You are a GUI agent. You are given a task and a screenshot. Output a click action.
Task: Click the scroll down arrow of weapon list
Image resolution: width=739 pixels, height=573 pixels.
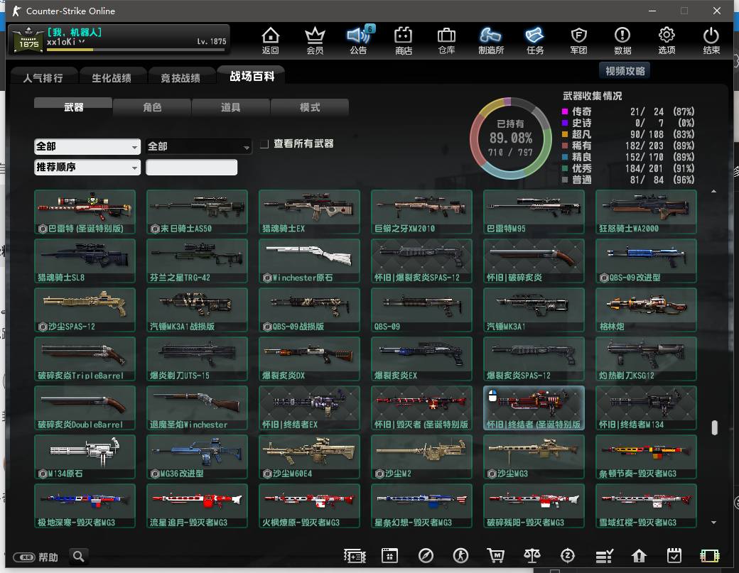(714, 522)
